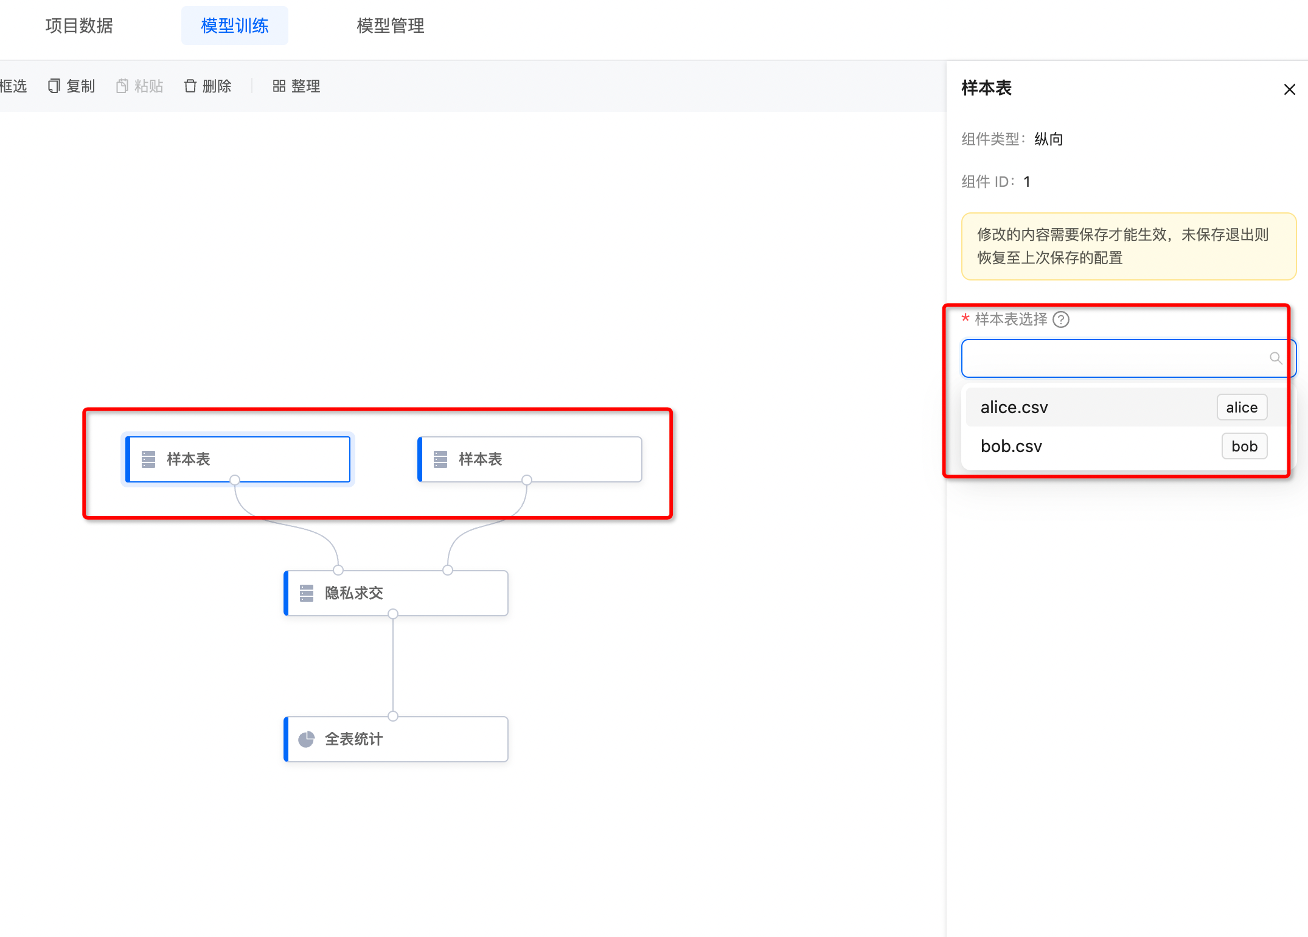This screenshot has width=1308, height=937.
Task: Click the table icon on the left 样本表 node
Action: coord(148,459)
